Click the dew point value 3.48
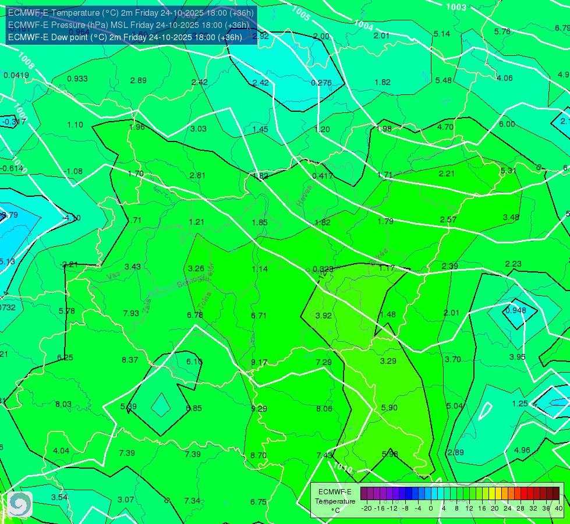This screenshot has width=570, height=524. 511,217
